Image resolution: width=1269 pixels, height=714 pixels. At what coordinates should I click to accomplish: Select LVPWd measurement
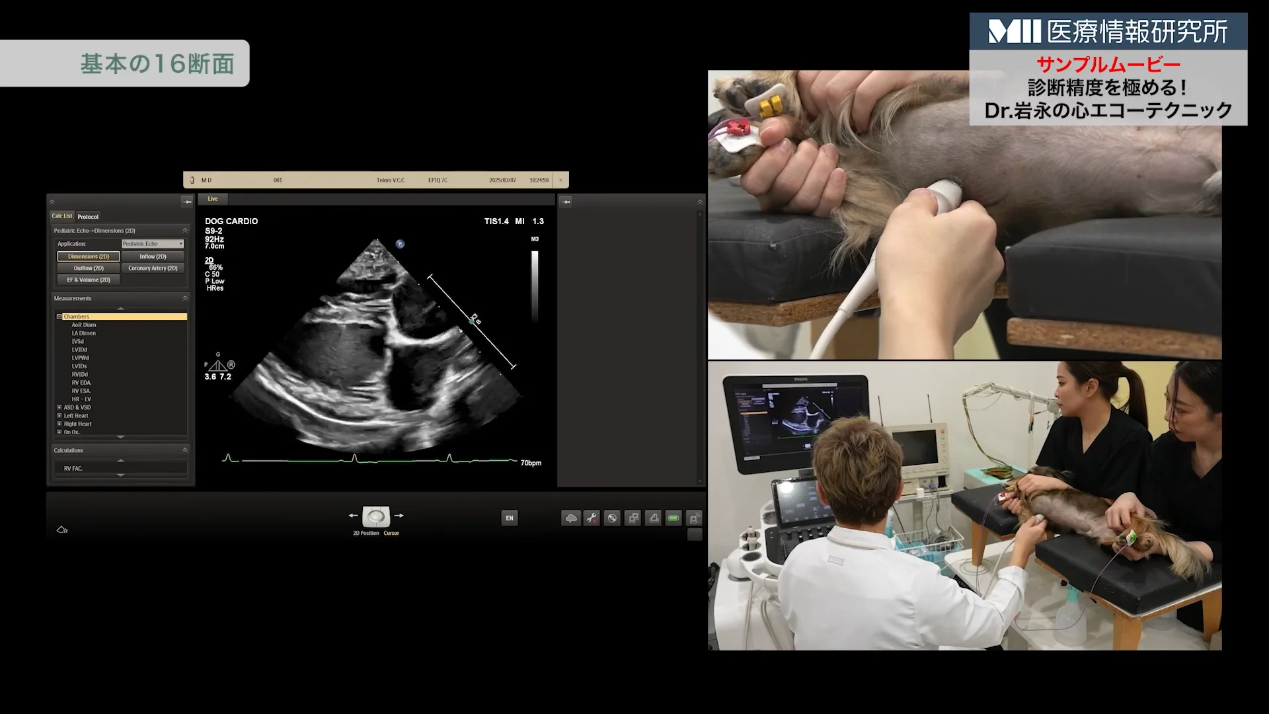80,358
